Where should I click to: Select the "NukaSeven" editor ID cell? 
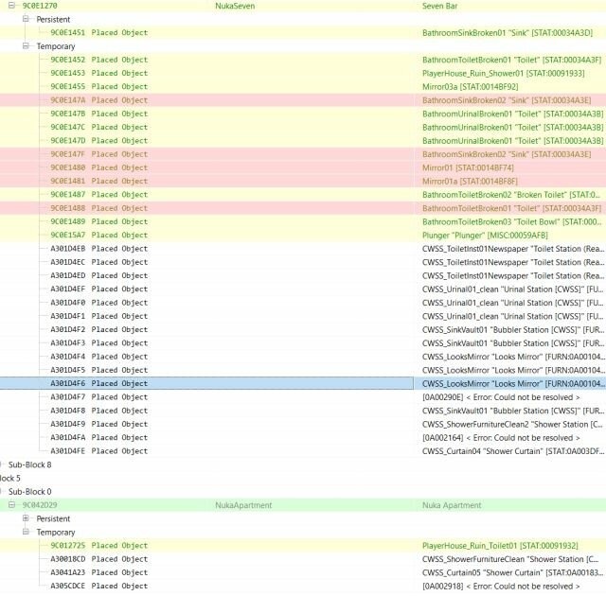pyautogui.click(x=235, y=6)
